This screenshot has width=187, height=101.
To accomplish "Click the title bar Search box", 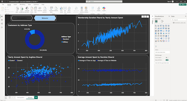I will (104, 1).
